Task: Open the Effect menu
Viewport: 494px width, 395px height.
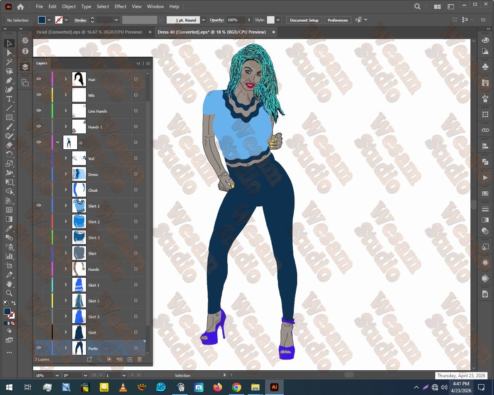Action: pos(120,7)
